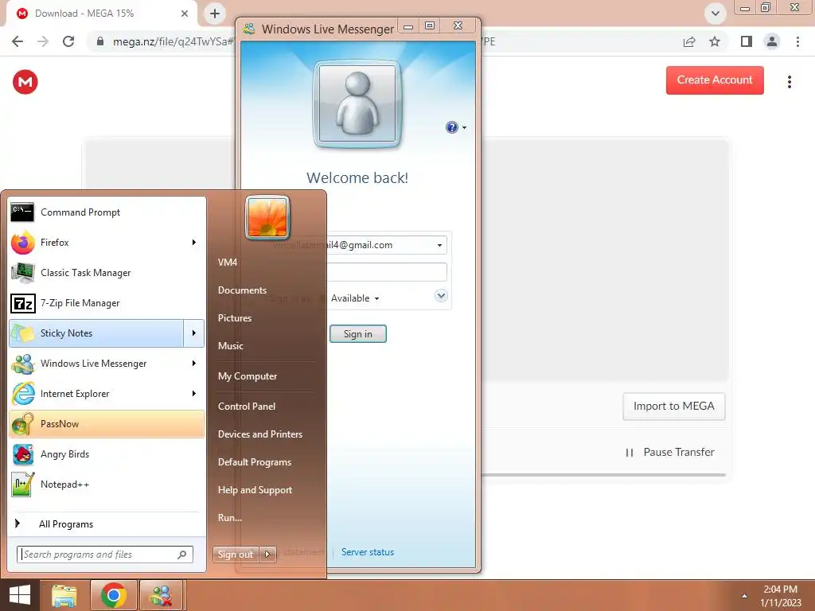Open the 7-Zip File Manager entry
Image resolution: width=815 pixels, height=611 pixels.
coord(107,303)
